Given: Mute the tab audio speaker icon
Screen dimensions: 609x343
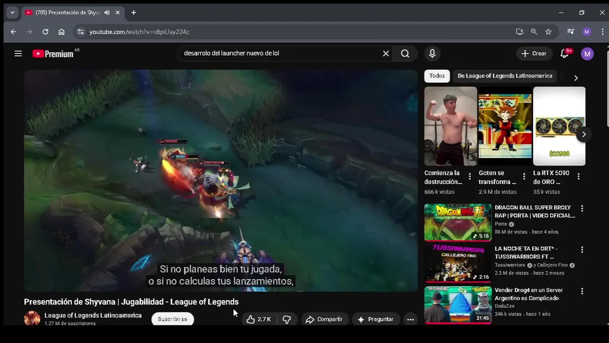Looking at the screenshot, I should coord(107,12).
